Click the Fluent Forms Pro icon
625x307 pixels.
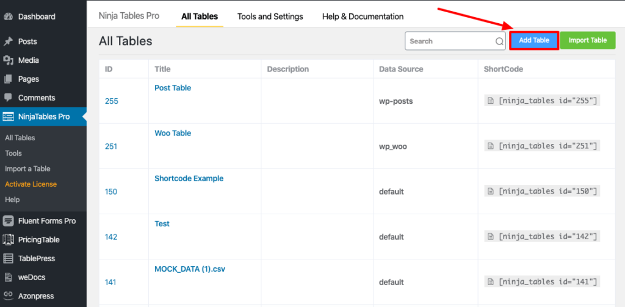9,221
